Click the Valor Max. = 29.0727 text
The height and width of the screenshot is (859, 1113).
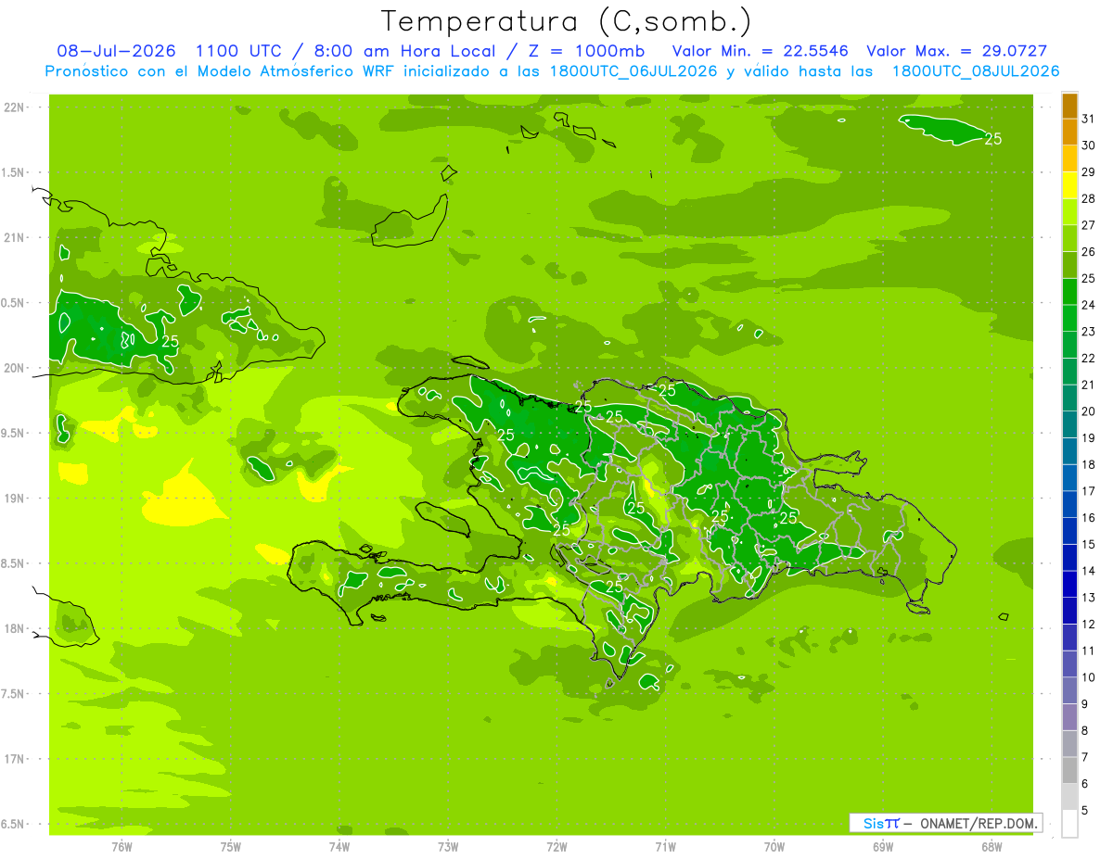pyautogui.click(x=957, y=51)
